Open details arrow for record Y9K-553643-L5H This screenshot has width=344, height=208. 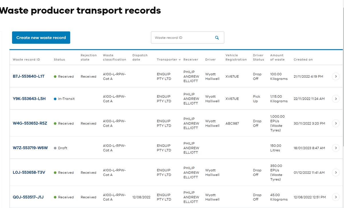336,99
